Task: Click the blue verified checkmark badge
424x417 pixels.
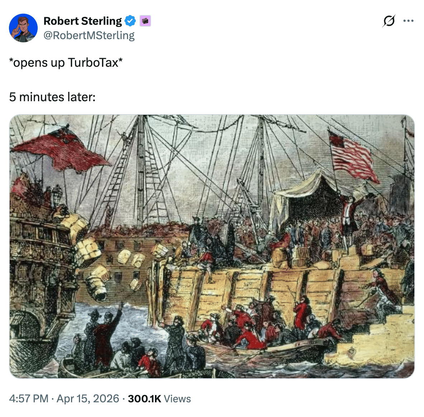Action: pos(130,21)
